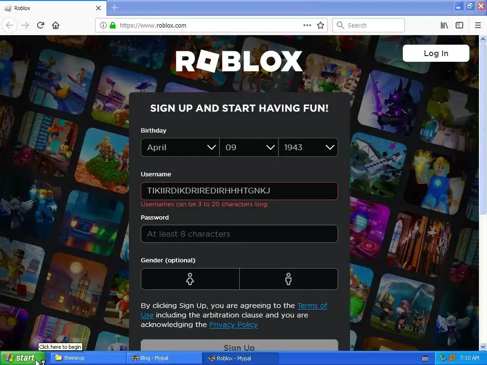Click the Log In button
487x365 pixels.
click(436, 53)
